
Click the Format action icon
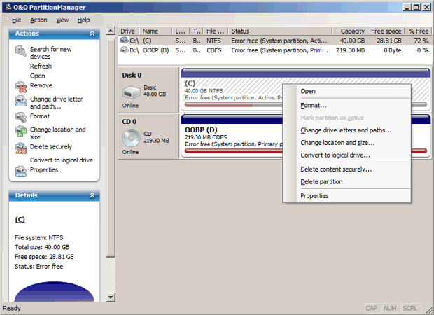click(x=21, y=118)
